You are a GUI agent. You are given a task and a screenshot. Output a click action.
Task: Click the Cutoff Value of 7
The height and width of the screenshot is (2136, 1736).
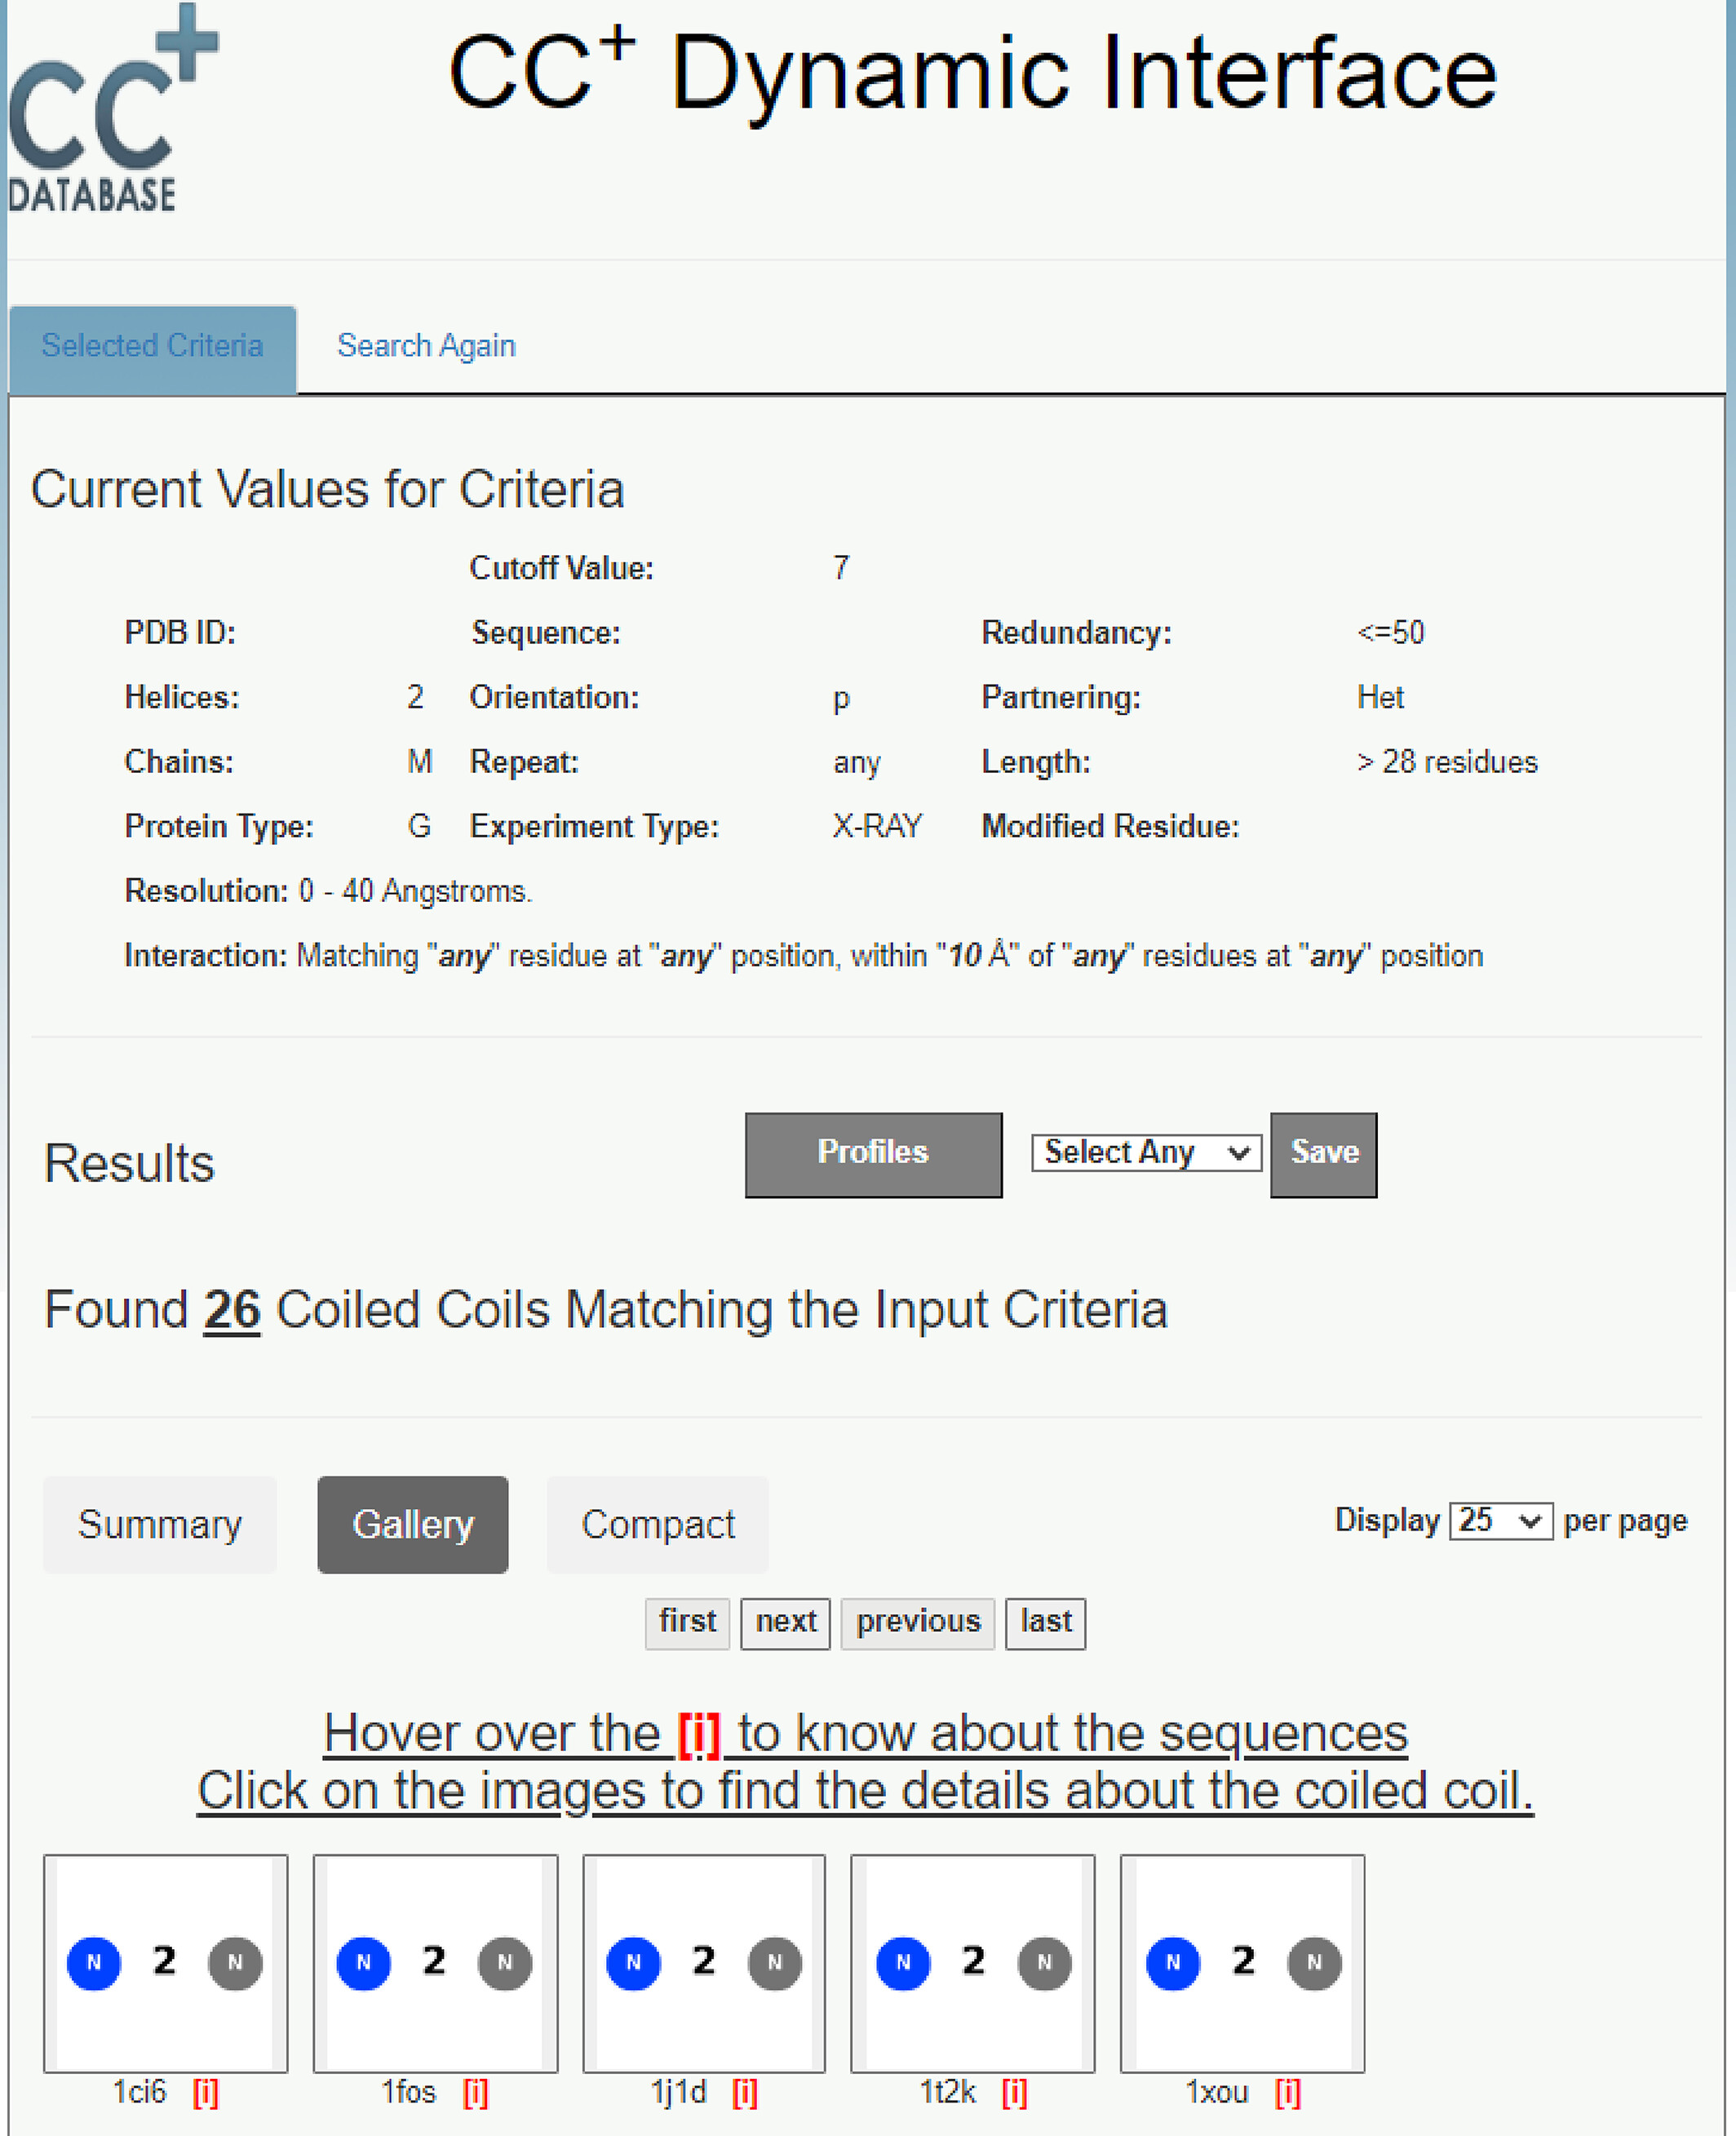[841, 568]
